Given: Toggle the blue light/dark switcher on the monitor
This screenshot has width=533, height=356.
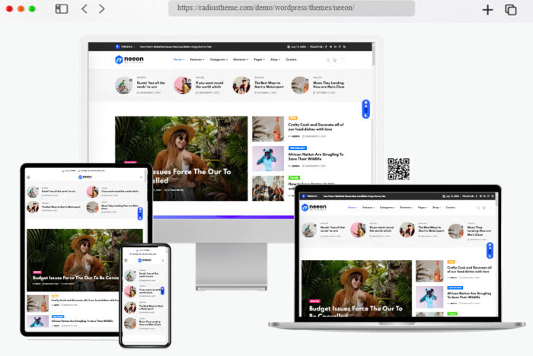Looking at the screenshot, I should pos(365,109).
